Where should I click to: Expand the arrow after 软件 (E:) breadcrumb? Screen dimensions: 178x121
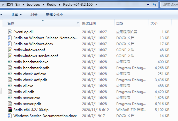[x=23, y=5]
